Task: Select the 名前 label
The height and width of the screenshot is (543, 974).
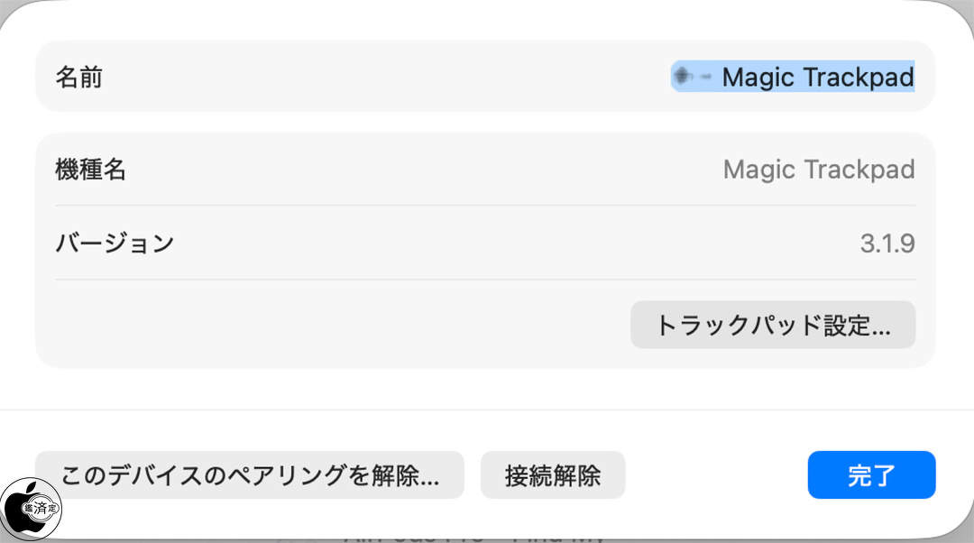Action: [79, 78]
